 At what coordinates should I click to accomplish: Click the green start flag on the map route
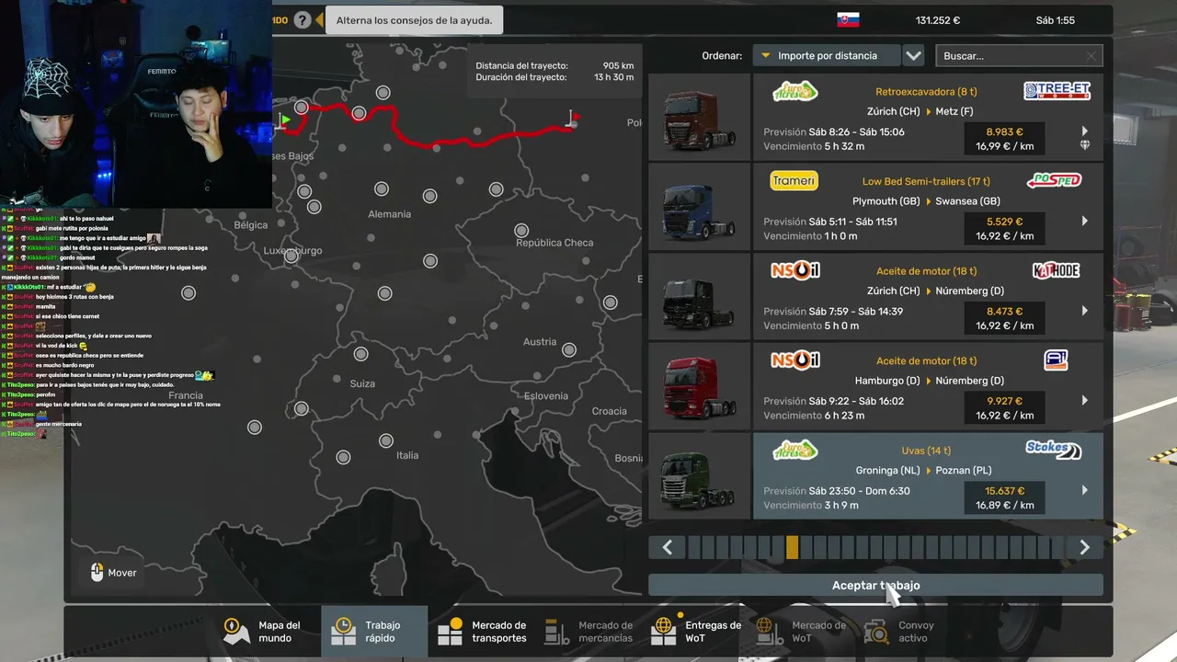pos(286,120)
